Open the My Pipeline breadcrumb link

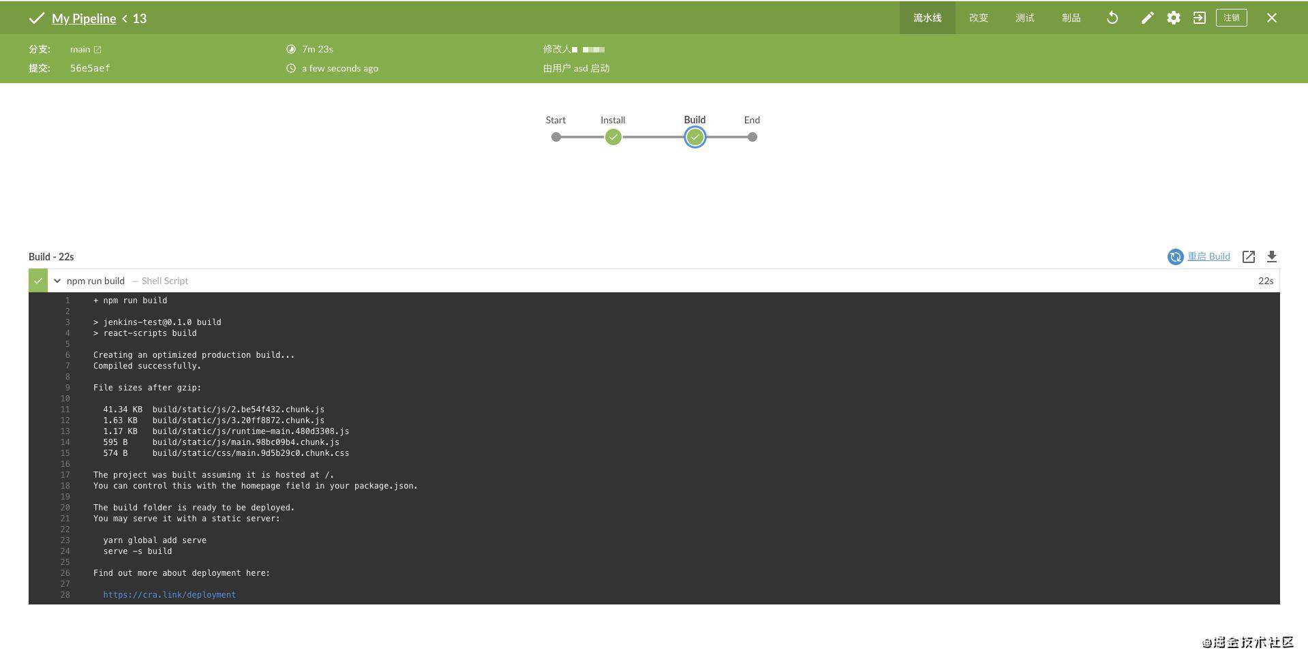click(x=84, y=18)
